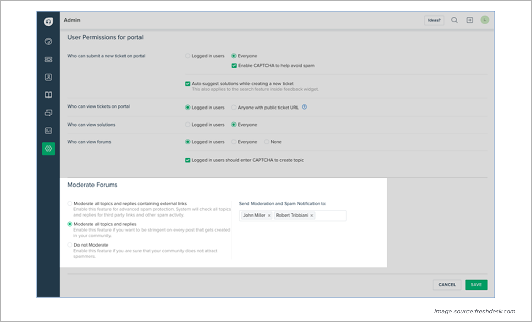Viewport: 532px width, 322px height.
Task: Select the Admin gear icon in sidebar
Action: click(x=48, y=148)
